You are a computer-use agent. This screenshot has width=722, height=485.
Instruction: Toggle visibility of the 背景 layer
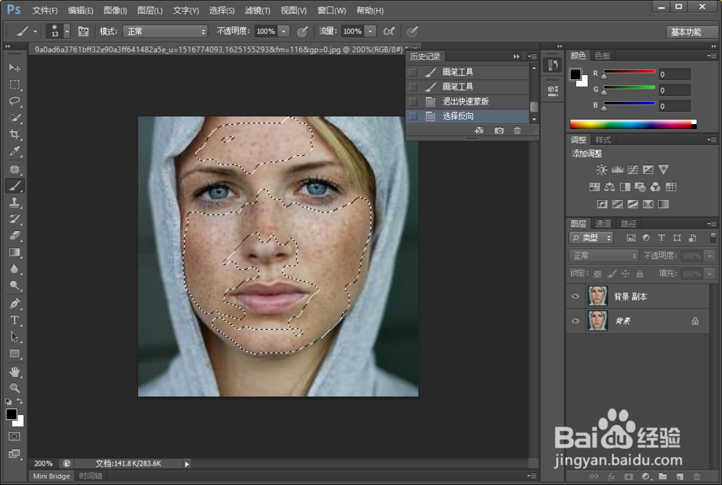point(575,321)
